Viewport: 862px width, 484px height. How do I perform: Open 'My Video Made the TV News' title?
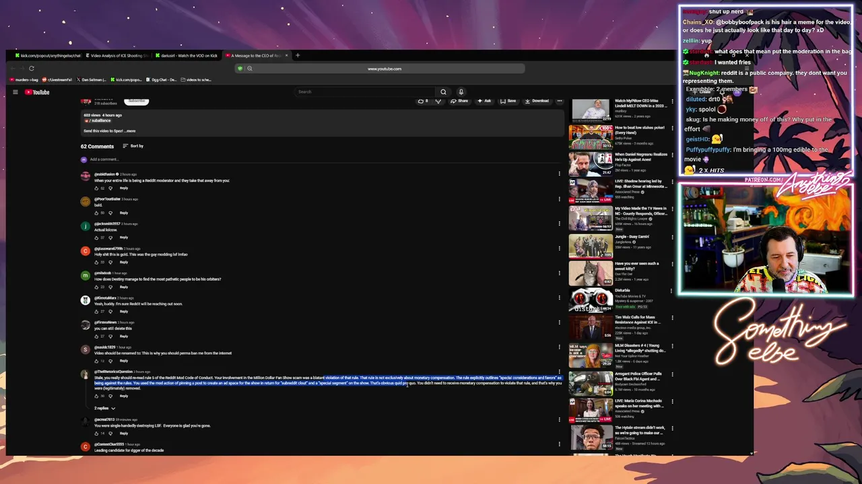pyautogui.click(x=640, y=211)
